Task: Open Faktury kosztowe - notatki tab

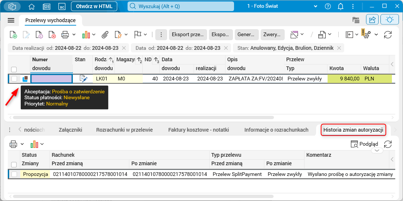Action: (199, 130)
